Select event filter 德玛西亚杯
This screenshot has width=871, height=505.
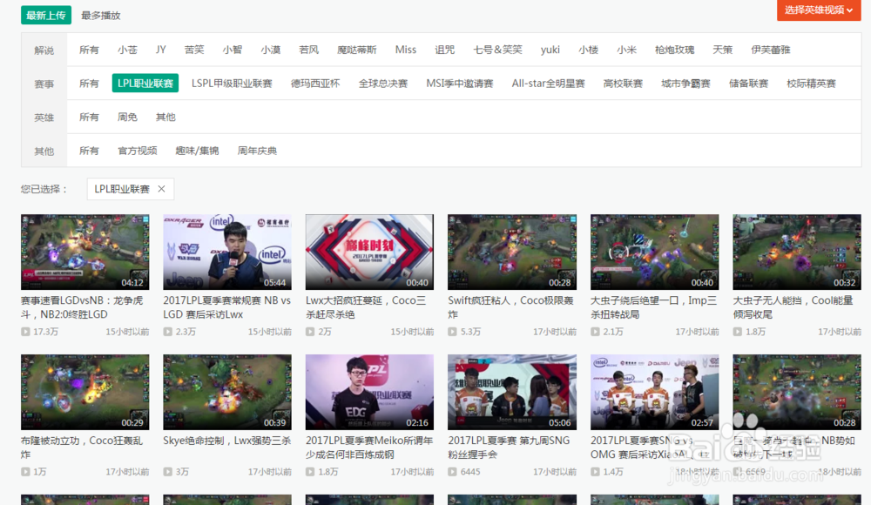coord(315,84)
